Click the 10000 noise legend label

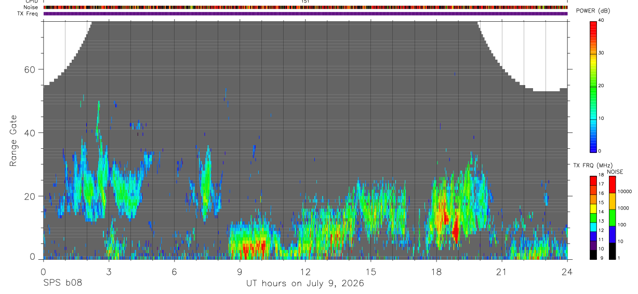point(625,191)
